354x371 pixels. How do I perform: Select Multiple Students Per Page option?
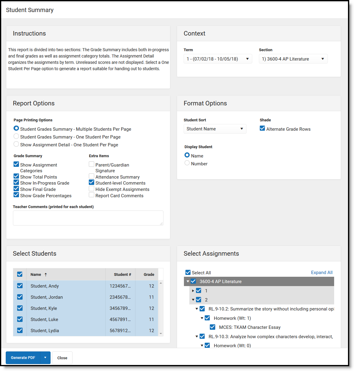tap(16, 128)
